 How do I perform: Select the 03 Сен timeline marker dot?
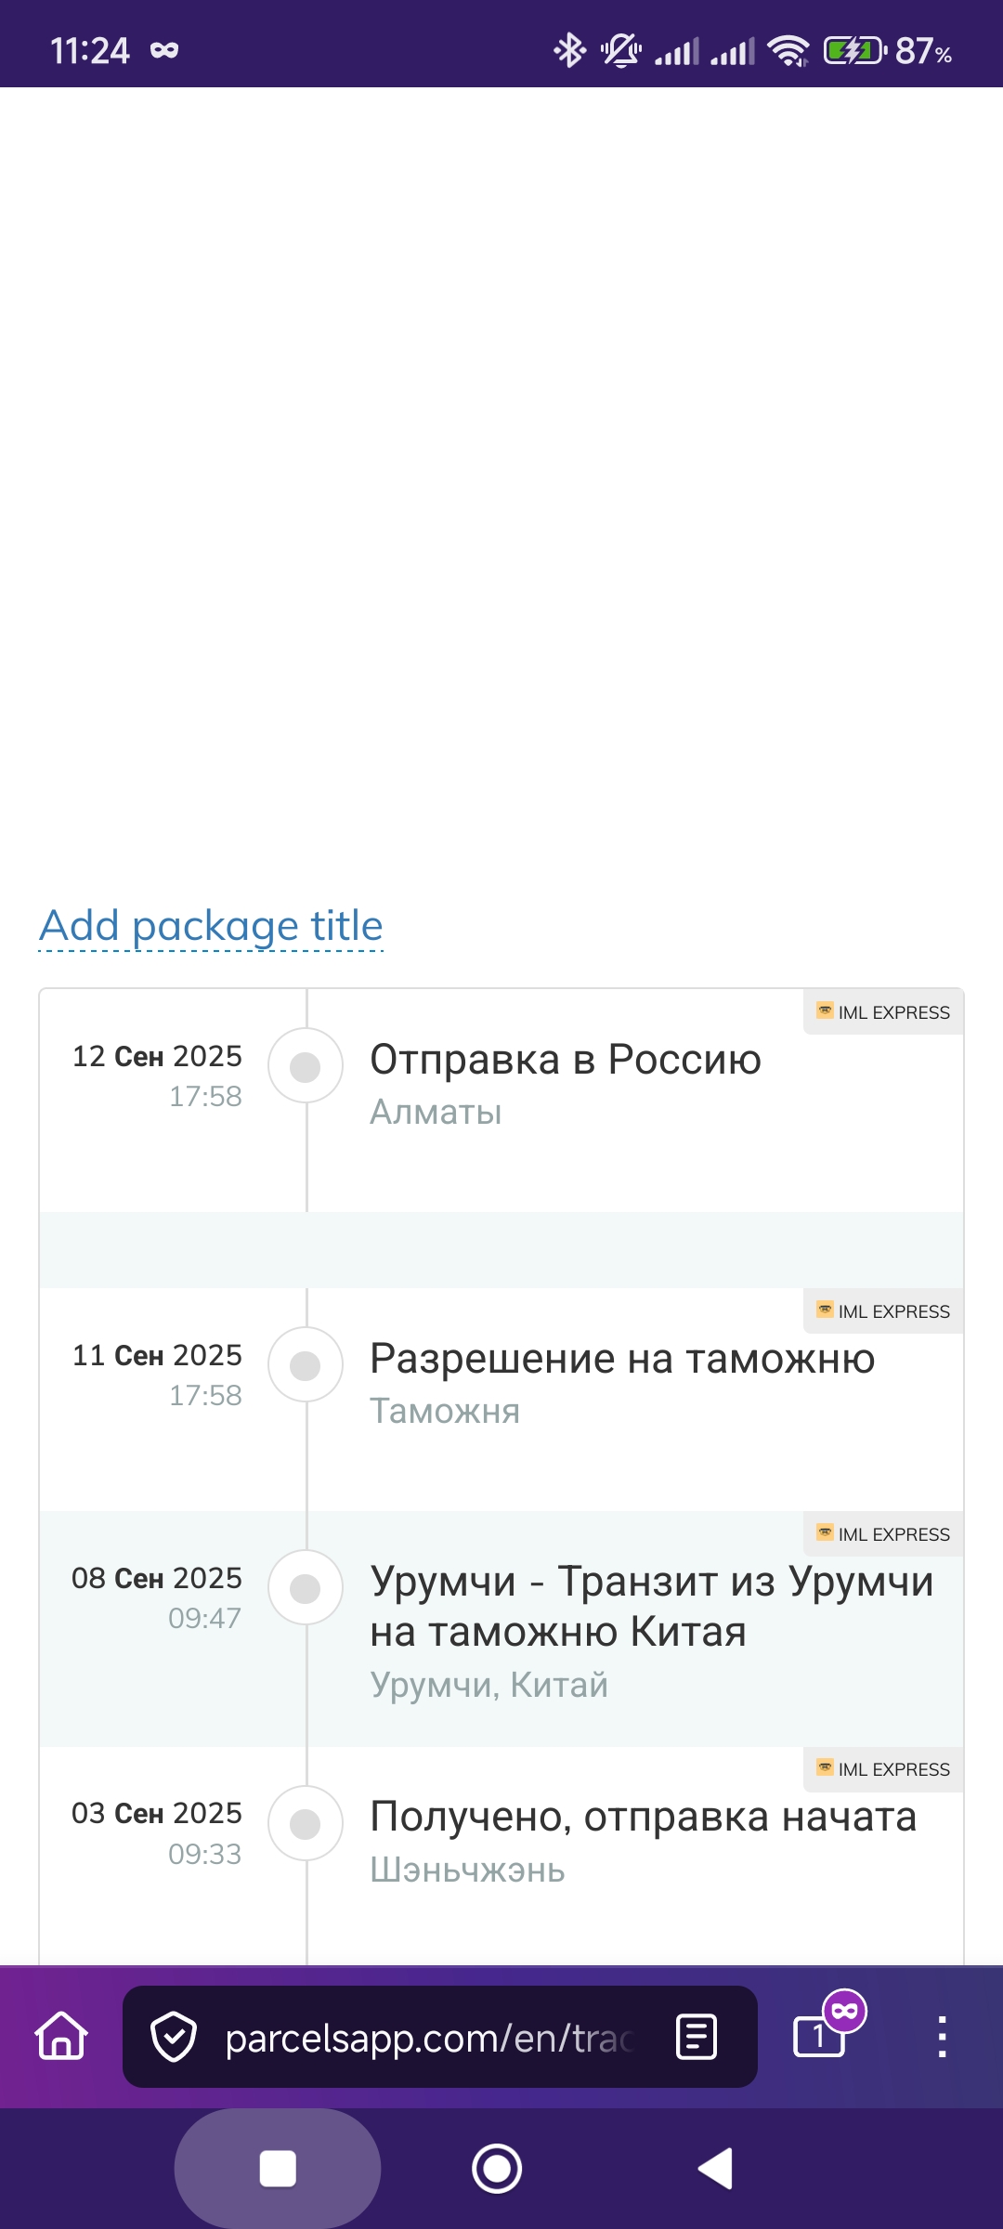pos(306,1823)
